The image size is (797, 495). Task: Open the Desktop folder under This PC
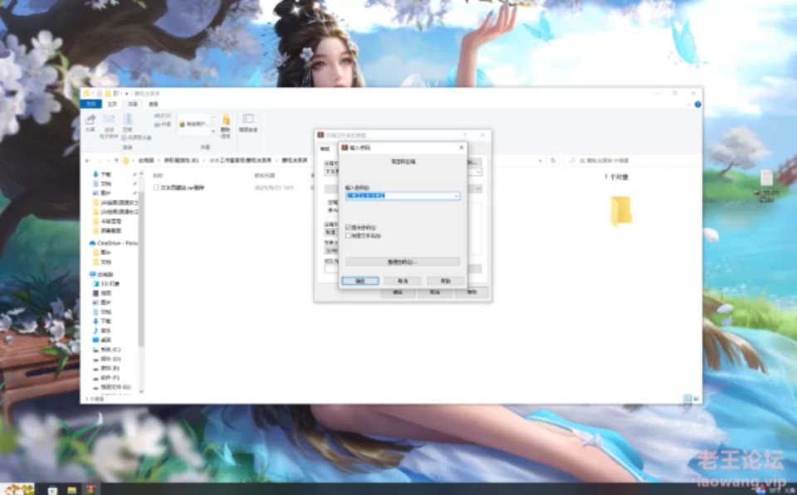(102, 340)
